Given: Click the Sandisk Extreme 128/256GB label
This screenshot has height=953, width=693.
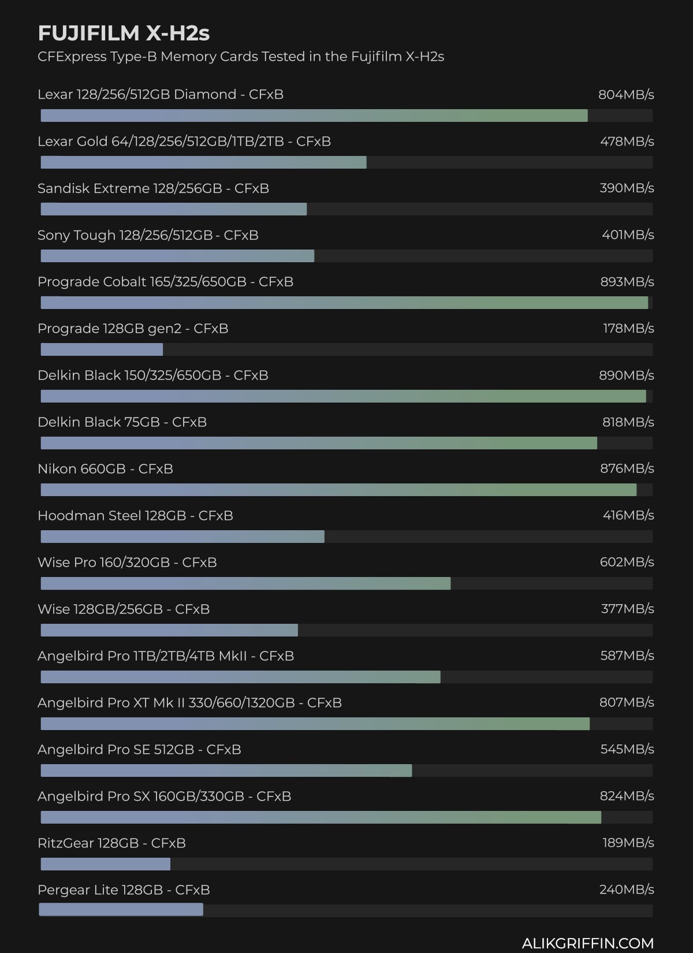Looking at the screenshot, I should click(x=153, y=188).
